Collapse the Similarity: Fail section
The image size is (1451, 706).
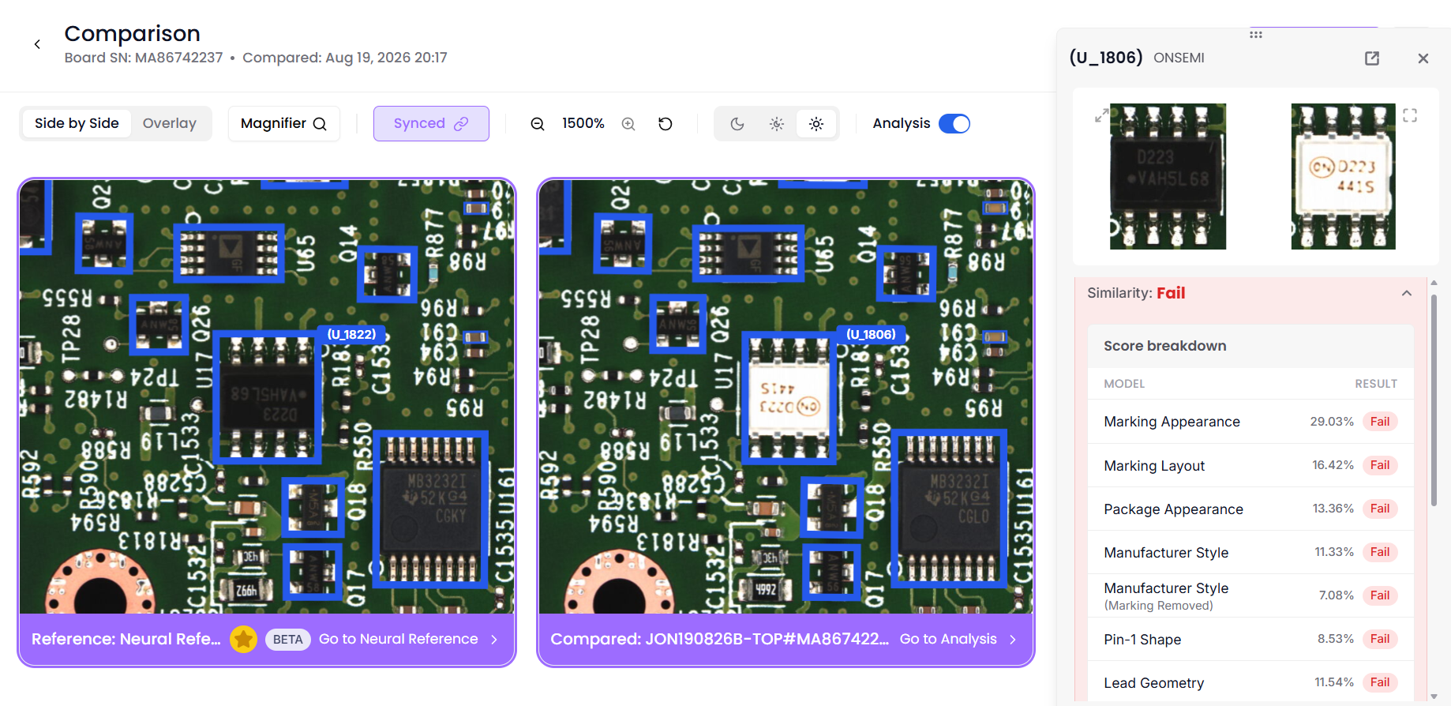[1407, 293]
